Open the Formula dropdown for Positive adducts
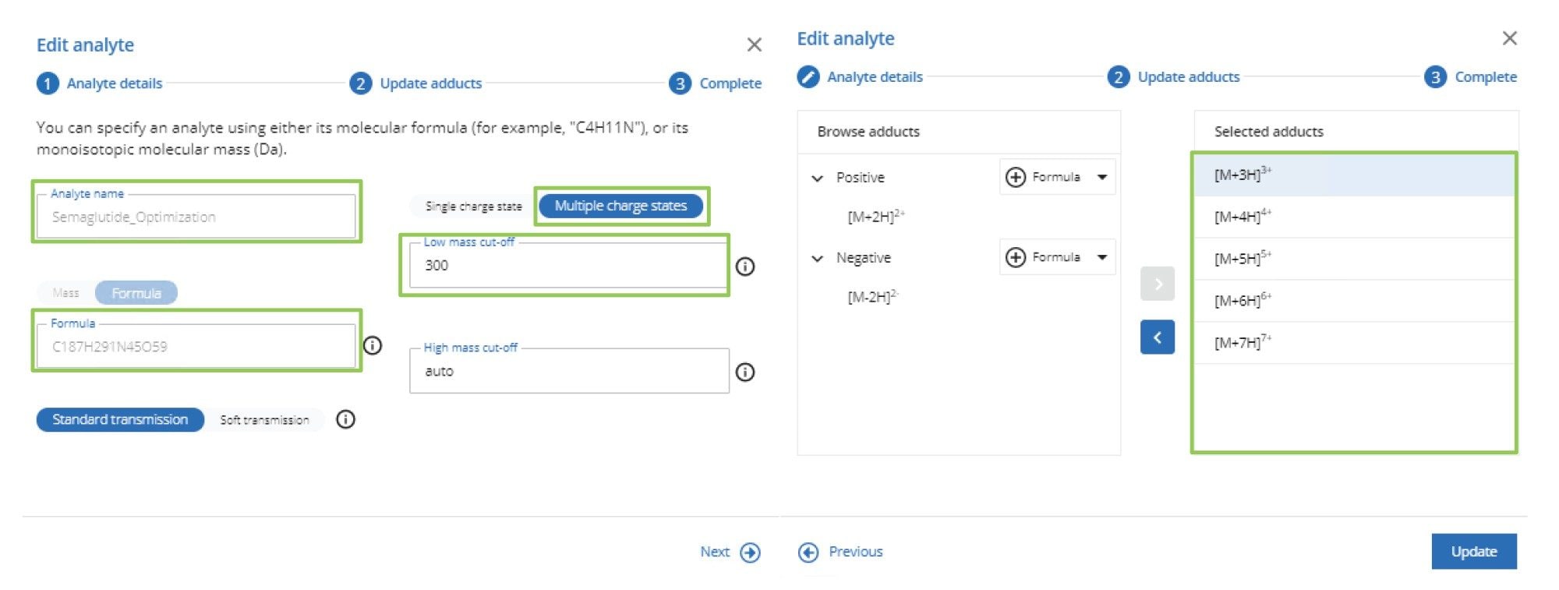Screen dimensions: 1559x590 (1101, 177)
